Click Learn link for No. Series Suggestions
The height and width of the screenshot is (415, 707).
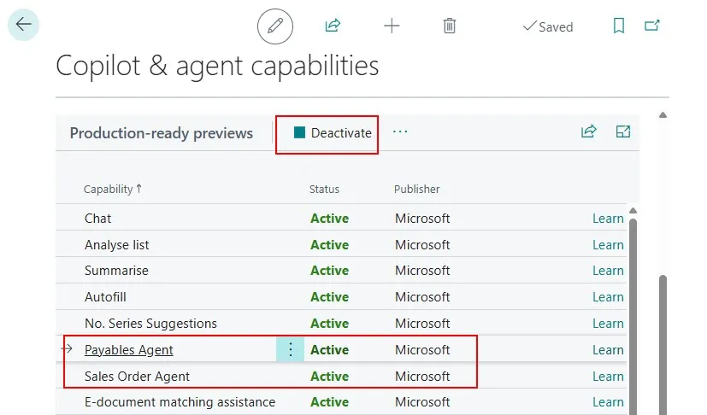click(608, 324)
